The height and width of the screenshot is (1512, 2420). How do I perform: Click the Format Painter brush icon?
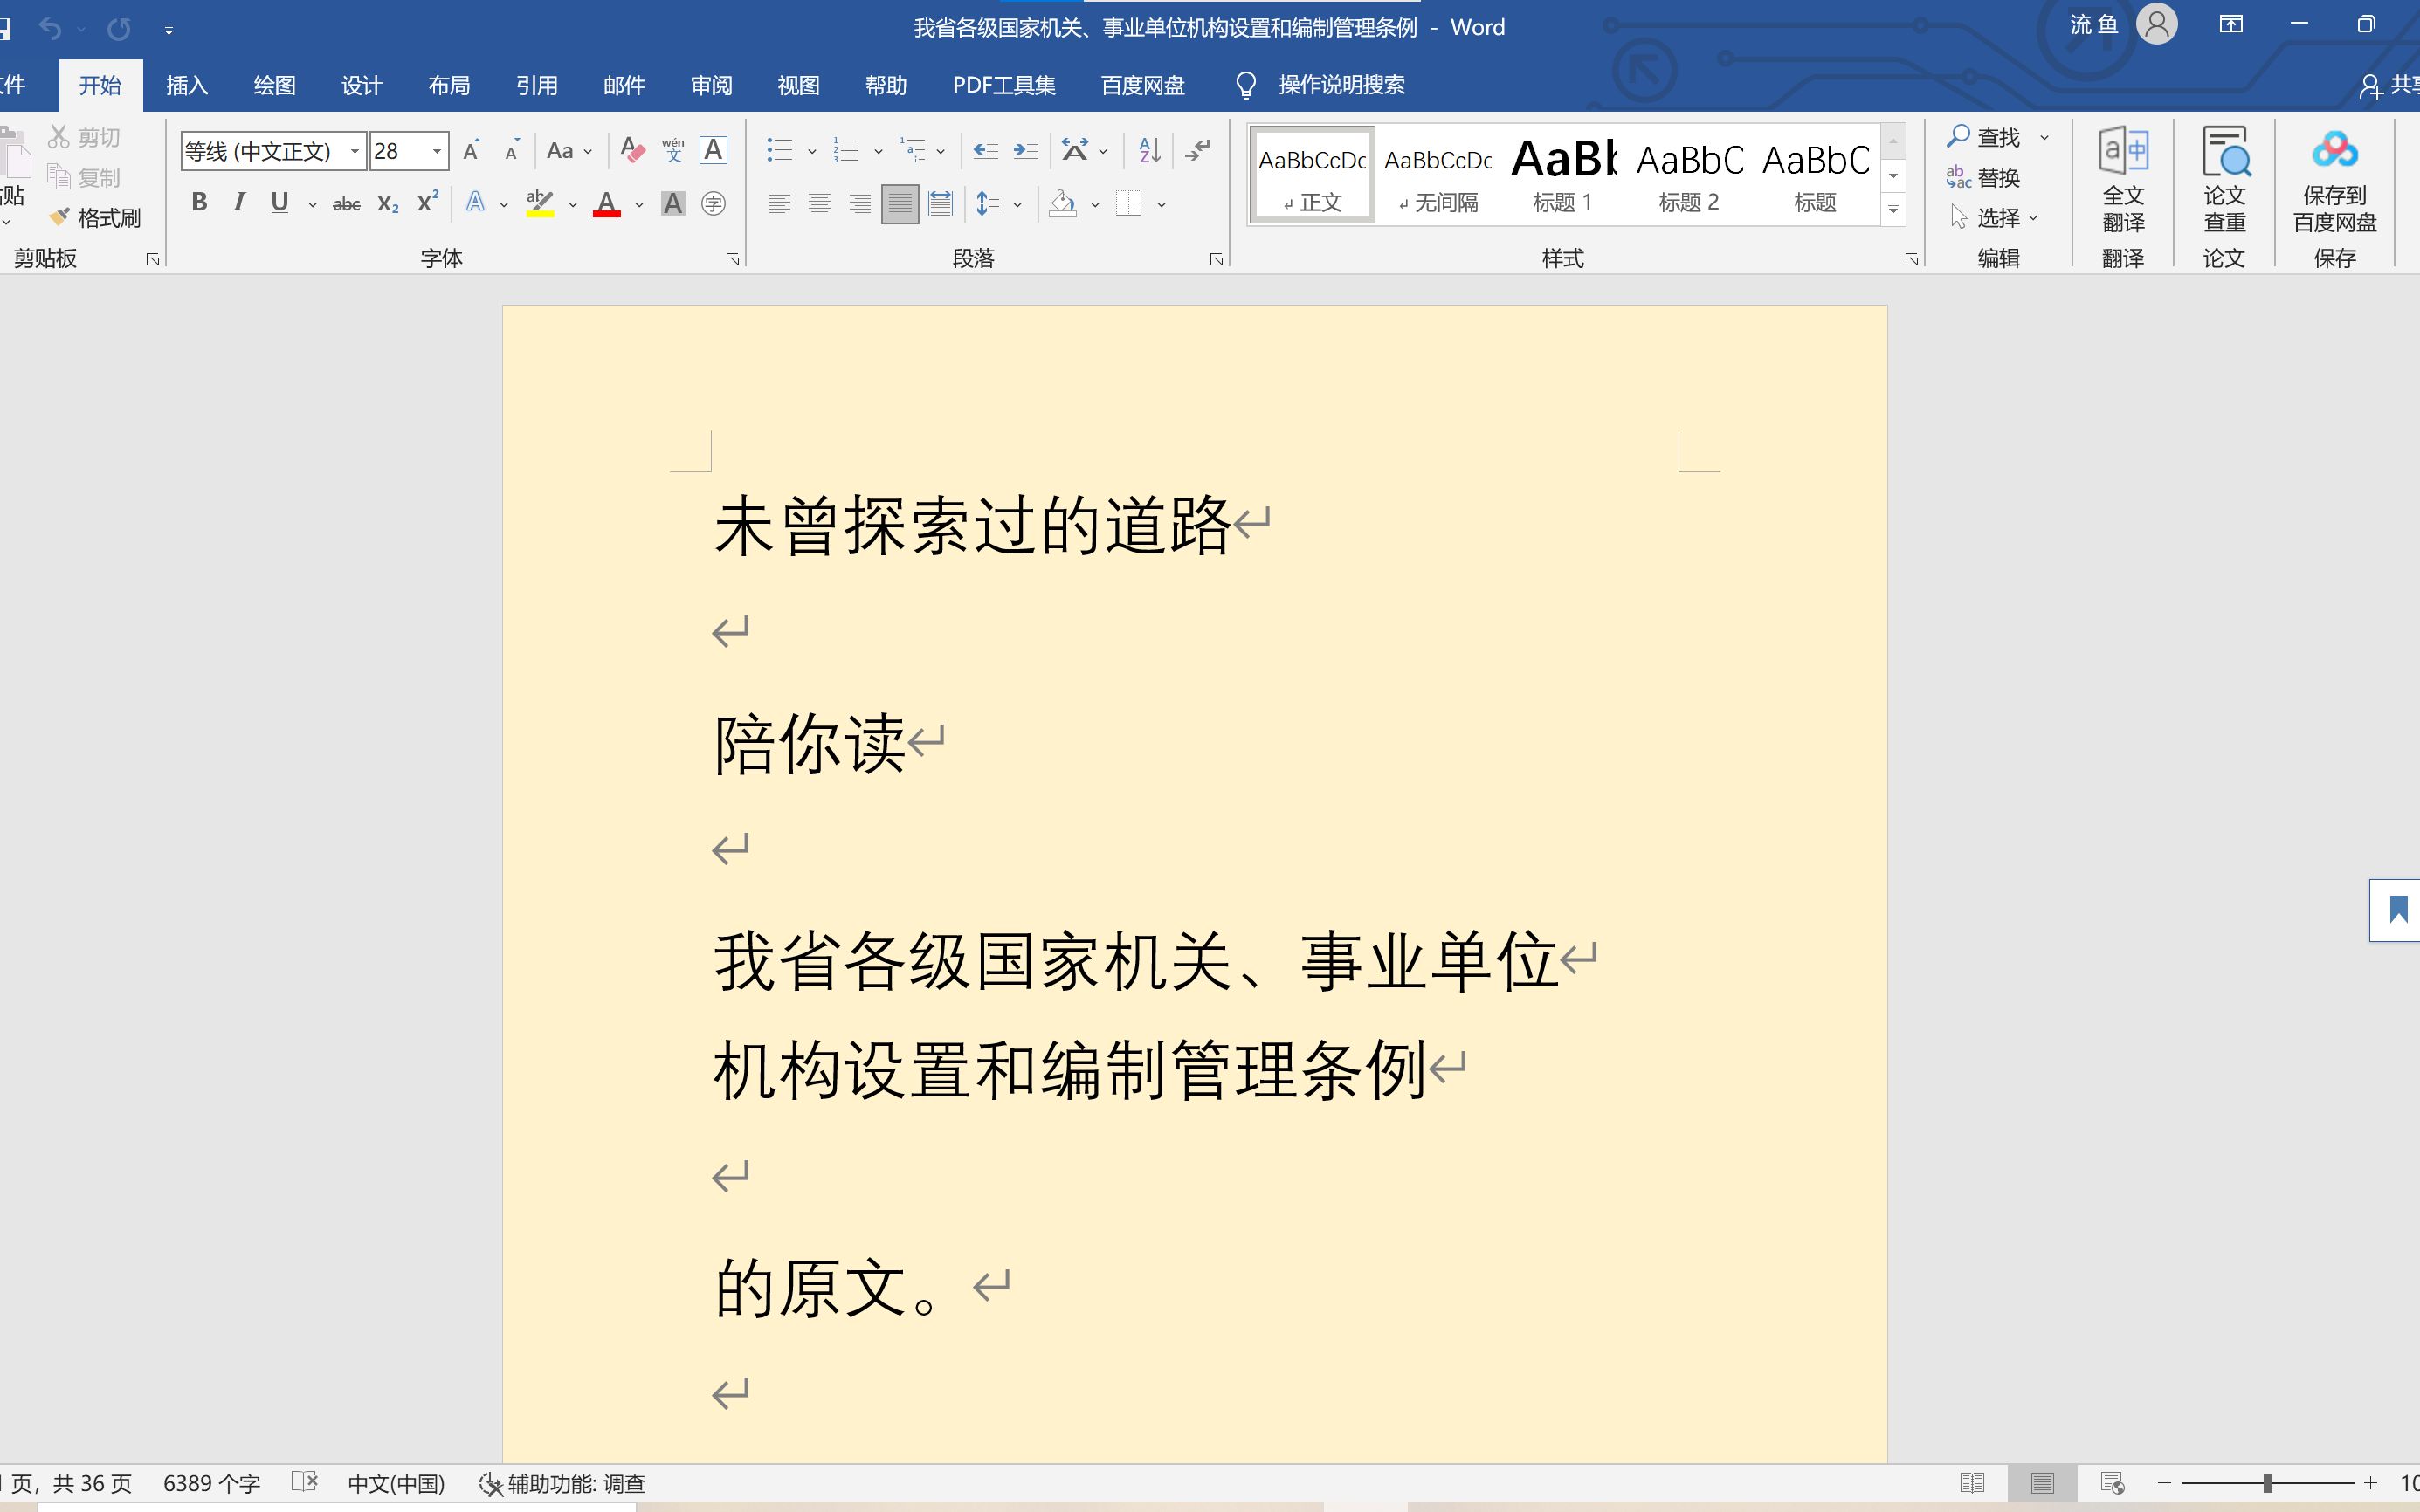click(62, 217)
